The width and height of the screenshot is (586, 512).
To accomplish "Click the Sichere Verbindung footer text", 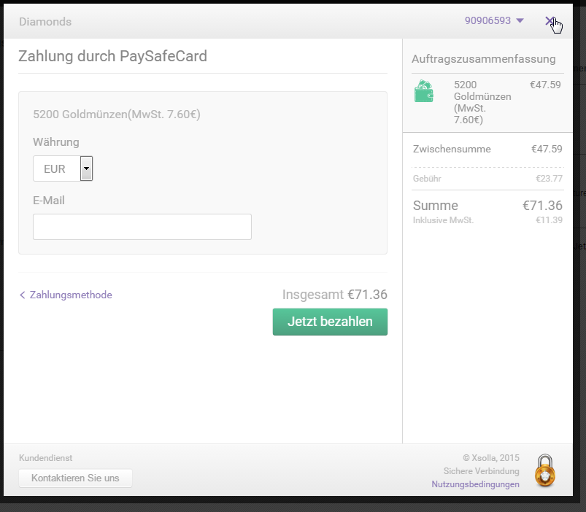I will click(x=481, y=471).
